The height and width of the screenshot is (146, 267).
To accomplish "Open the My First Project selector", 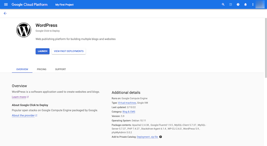I will click(x=65, y=5).
